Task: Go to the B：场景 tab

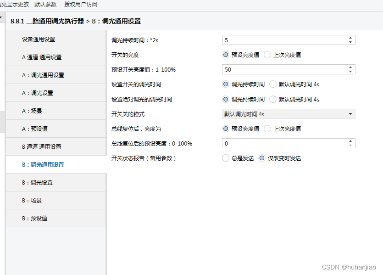Action: pyautogui.click(x=32, y=201)
